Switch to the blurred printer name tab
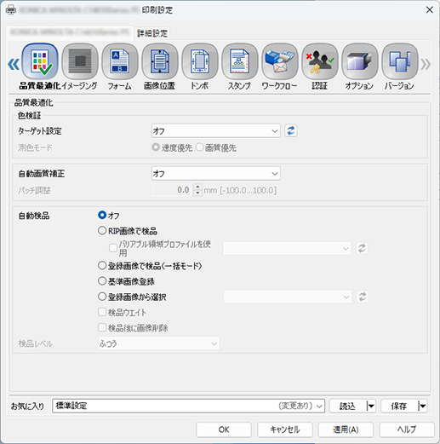440x444 pixels. [x=70, y=32]
